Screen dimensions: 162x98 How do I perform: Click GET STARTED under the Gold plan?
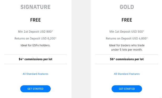(x=127, y=89)
